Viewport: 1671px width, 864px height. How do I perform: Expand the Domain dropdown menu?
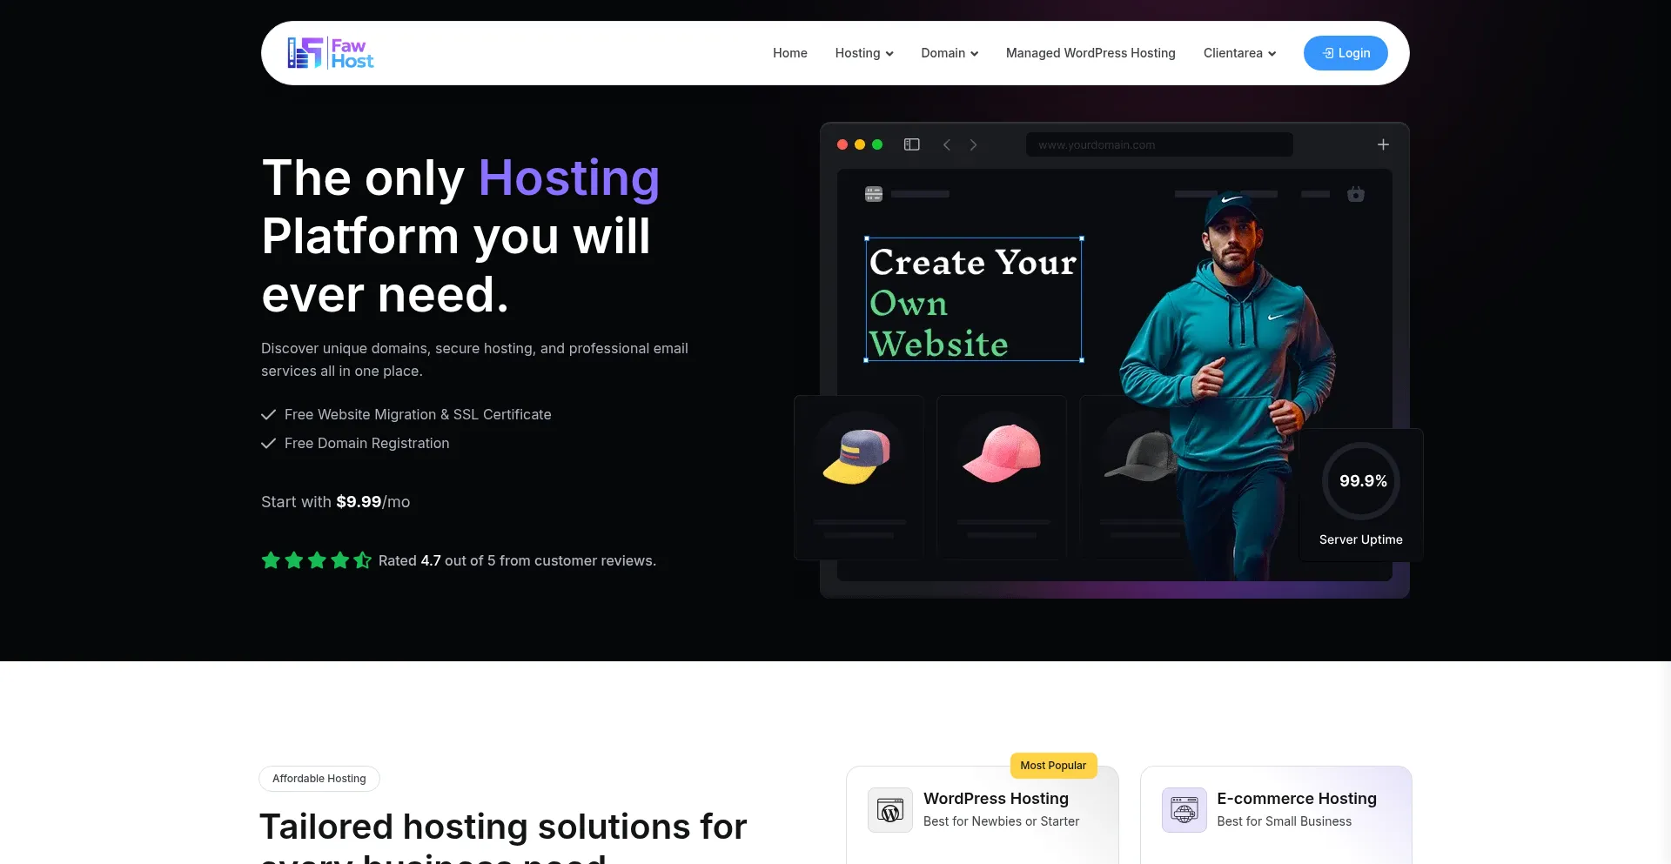[x=950, y=53]
